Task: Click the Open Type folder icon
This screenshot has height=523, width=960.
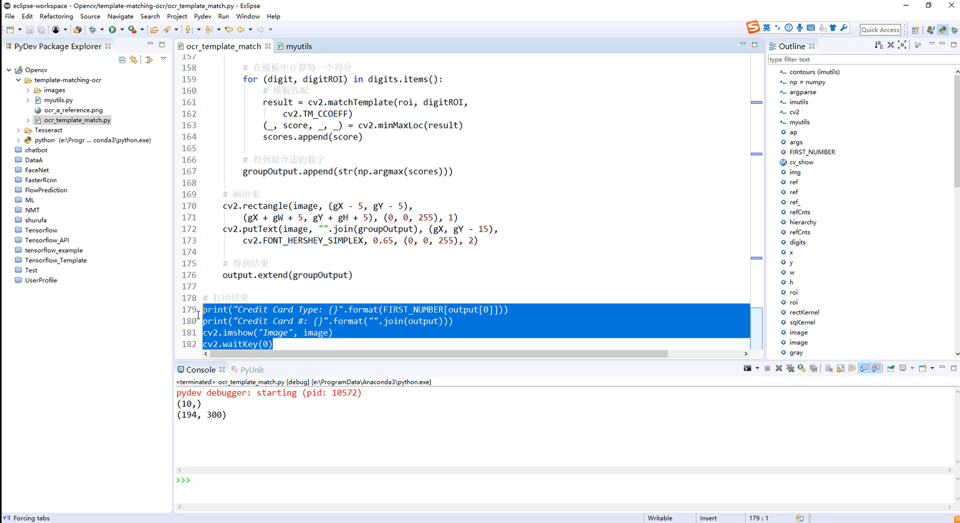Action: tap(154, 29)
